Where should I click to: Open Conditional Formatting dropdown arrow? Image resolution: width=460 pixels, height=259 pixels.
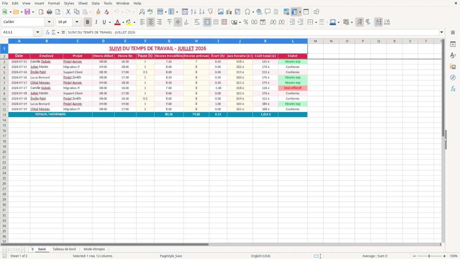(x=352, y=22)
